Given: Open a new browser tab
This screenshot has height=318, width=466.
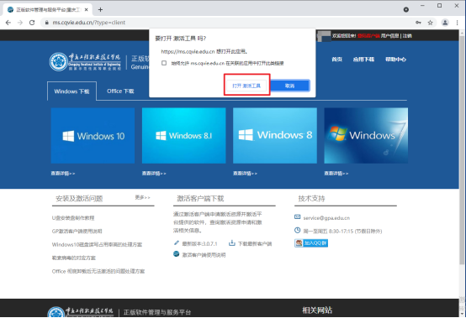Looking at the screenshot, I should (x=100, y=10).
